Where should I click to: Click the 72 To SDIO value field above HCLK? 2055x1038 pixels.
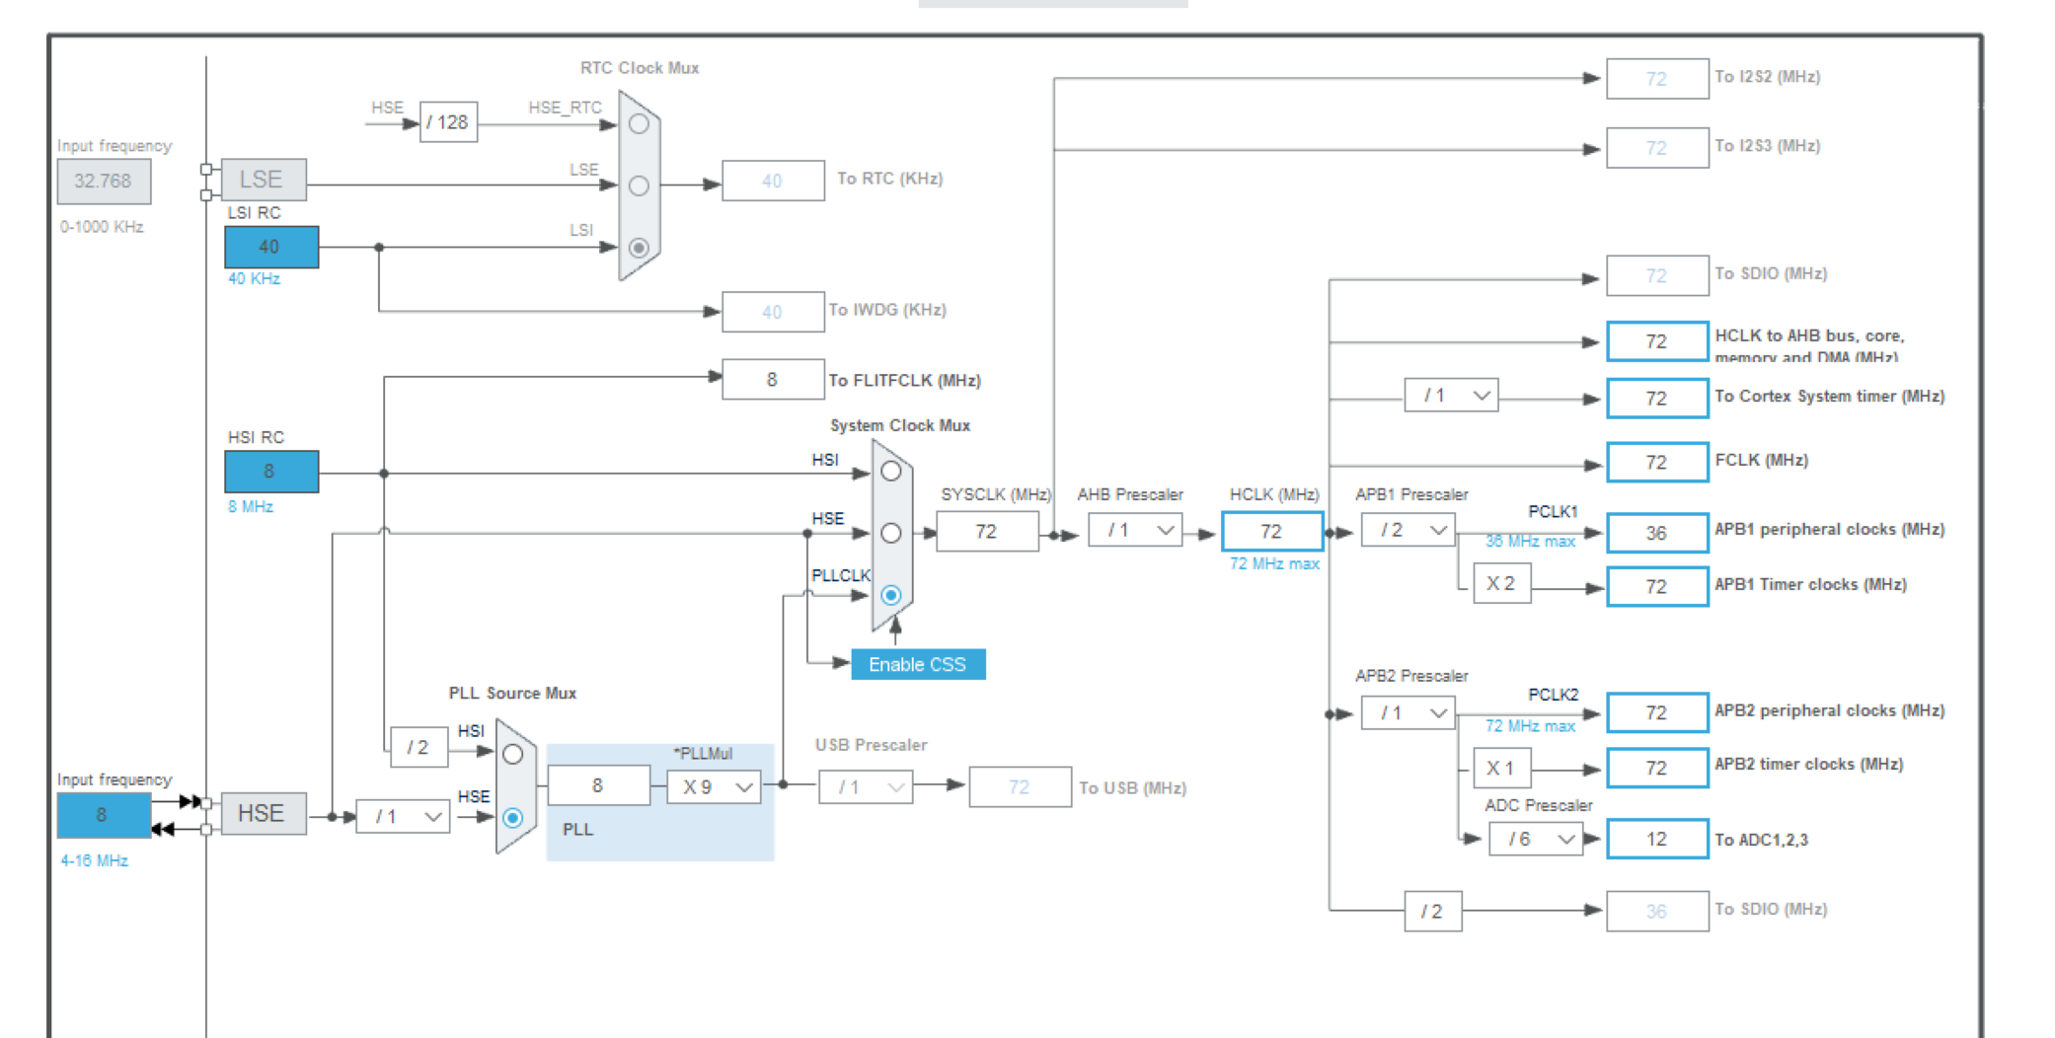click(x=1657, y=276)
